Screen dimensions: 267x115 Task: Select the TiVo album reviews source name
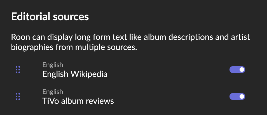click(78, 101)
